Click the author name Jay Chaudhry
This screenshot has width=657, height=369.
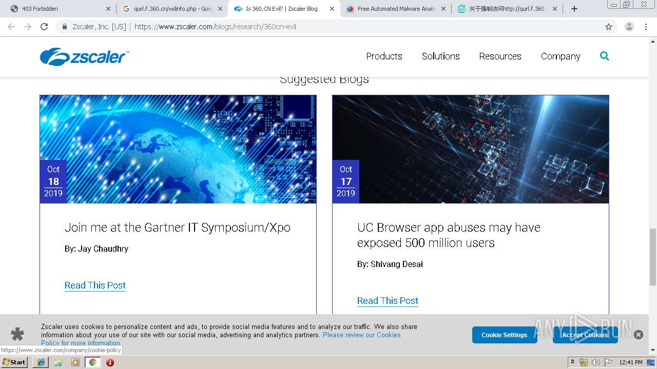(x=103, y=249)
